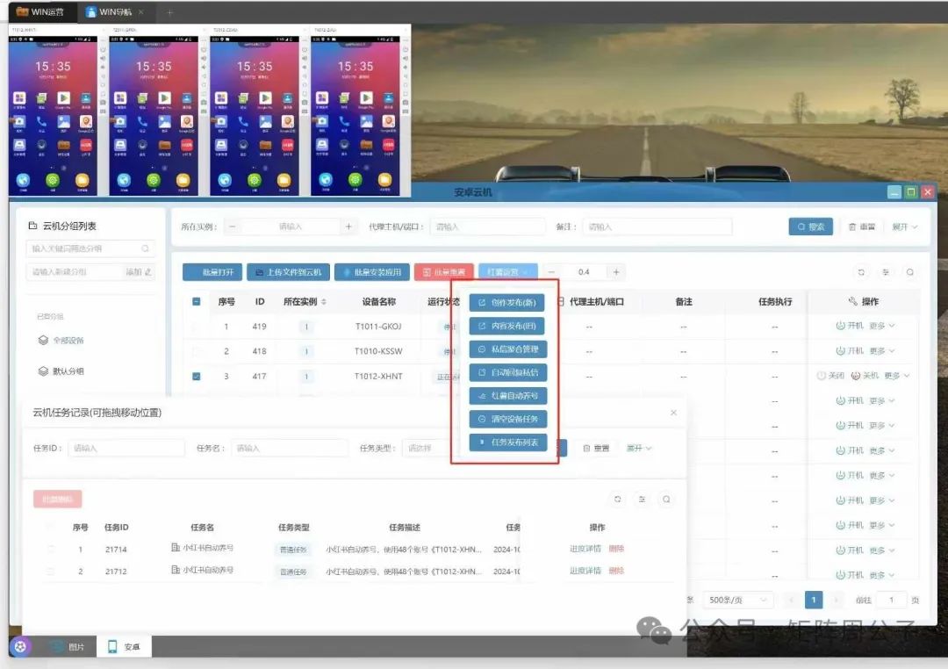Click 批量安装应用 button

tap(372, 272)
